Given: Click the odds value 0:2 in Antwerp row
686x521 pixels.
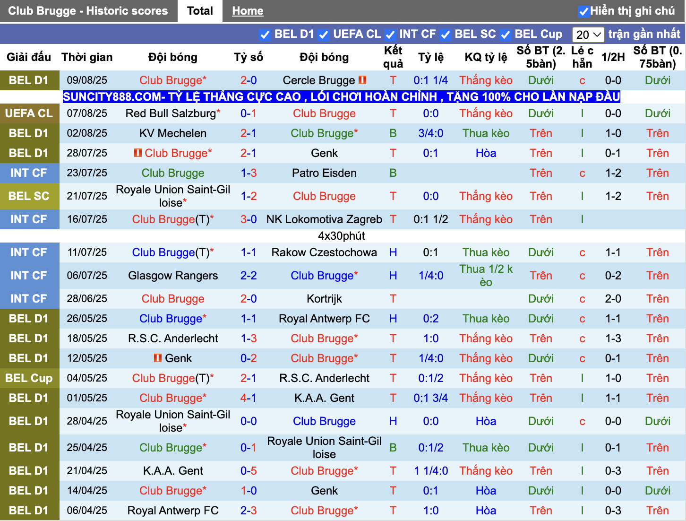Looking at the screenshot, I should coord(431,319).
